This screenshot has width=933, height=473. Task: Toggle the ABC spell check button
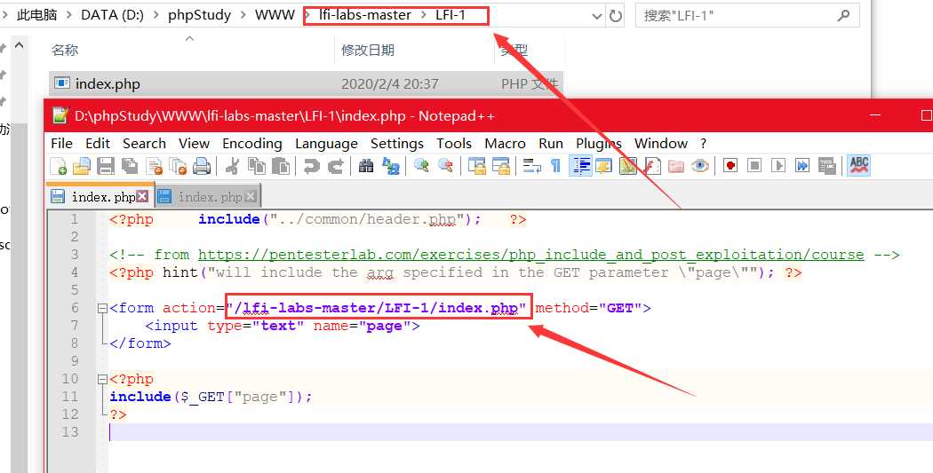859,166
